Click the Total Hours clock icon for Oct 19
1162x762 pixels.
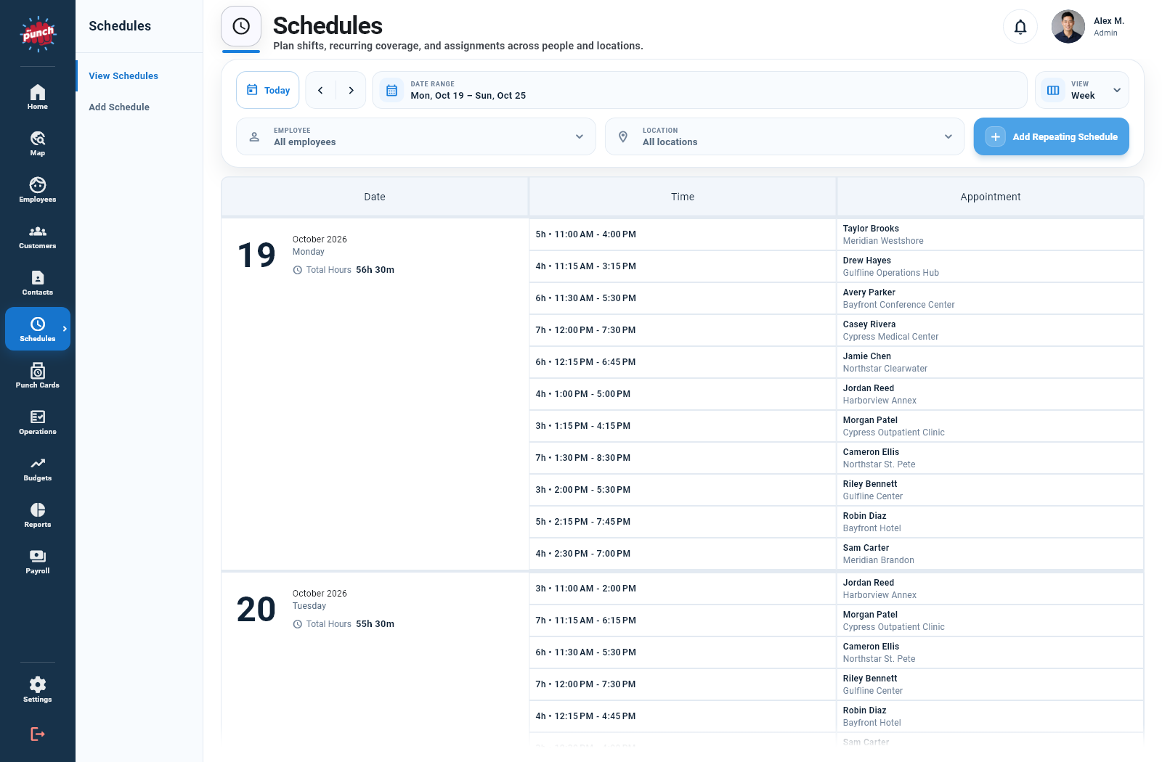pos(297,270)
